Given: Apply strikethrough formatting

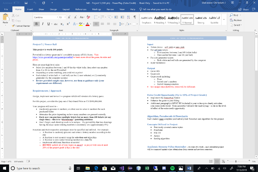Looking at the screenshot, I should [x=56, y=24].
